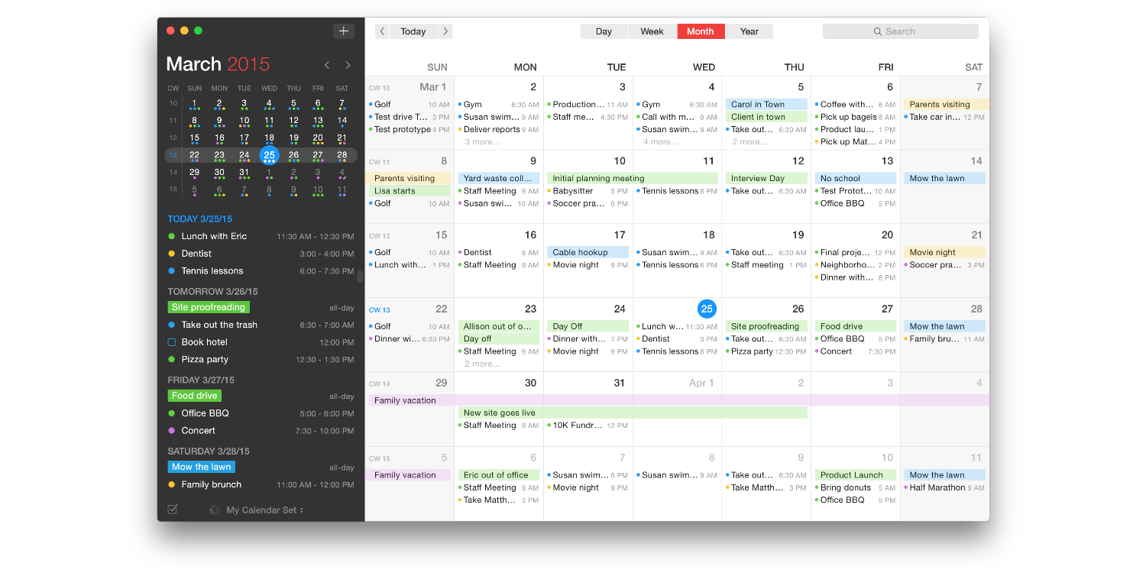Go to previous month in mini calendar

point(327,66)
